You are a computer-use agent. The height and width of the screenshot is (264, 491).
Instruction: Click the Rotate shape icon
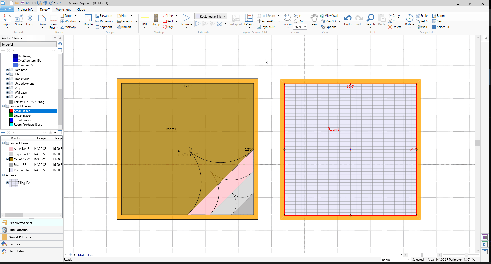click(410, 20)
